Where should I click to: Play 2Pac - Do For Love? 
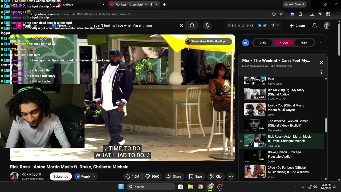281,172
